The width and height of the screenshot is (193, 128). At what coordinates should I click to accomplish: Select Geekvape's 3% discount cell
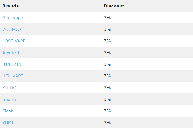107,18
